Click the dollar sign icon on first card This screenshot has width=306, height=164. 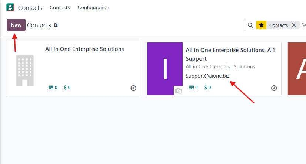point(65,88)
